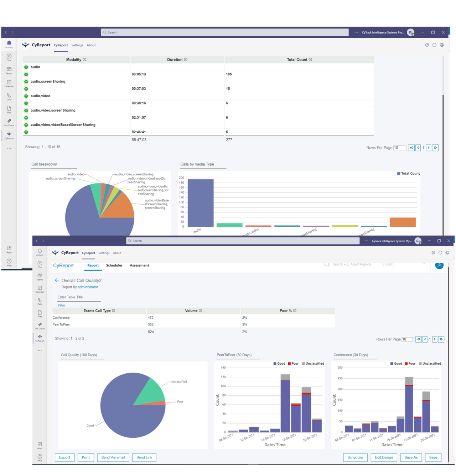Viewport: 456px width, 472px height.
Task: Toggle Total Count legend on Calls by media Type
Action: [x=408, y=173]
